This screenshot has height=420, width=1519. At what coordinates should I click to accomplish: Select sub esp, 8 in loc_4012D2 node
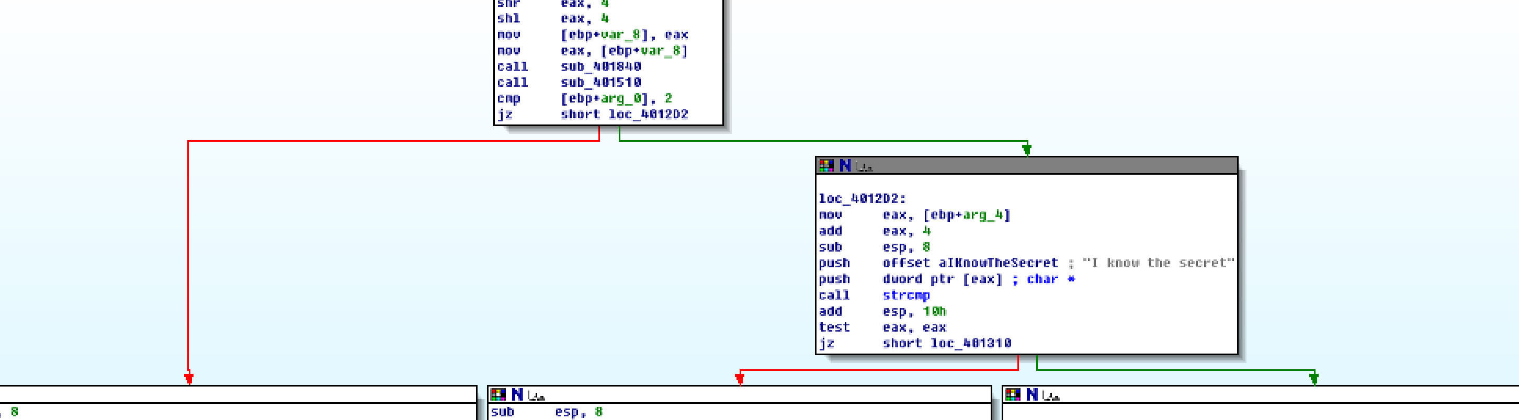875,247
